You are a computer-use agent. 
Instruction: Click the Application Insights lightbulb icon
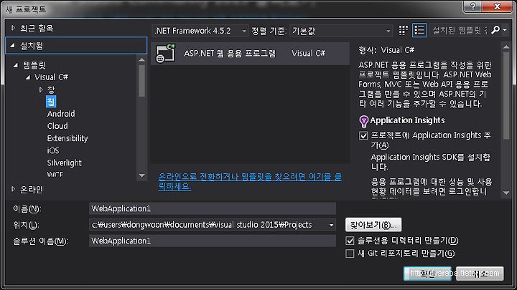coord(363,121)
